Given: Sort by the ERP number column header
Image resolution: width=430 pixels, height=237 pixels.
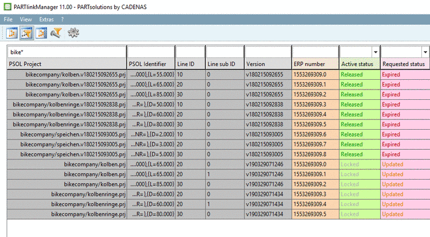Looking at the screenshot, I should pos(315,64).
